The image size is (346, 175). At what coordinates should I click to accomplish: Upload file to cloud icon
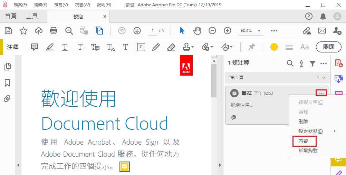click(x=39, y=31)
